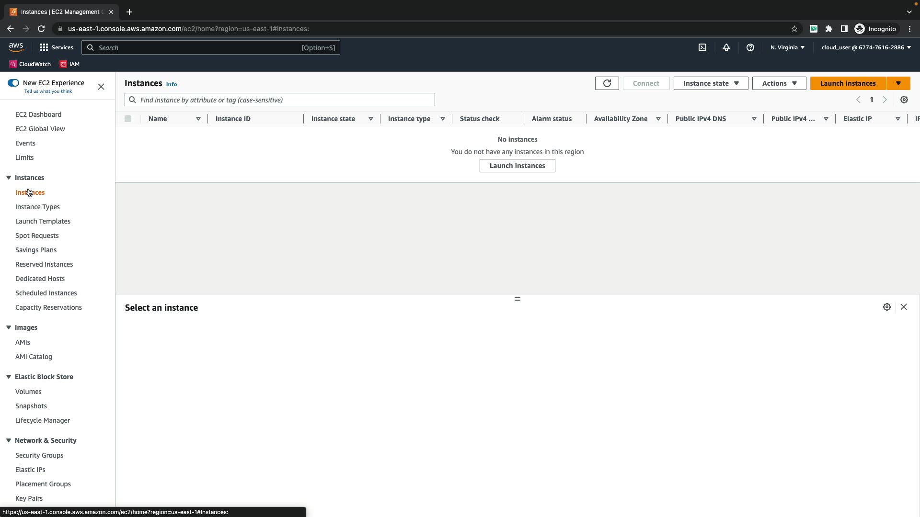Open Security Groups in sidebar

[39, 455]
